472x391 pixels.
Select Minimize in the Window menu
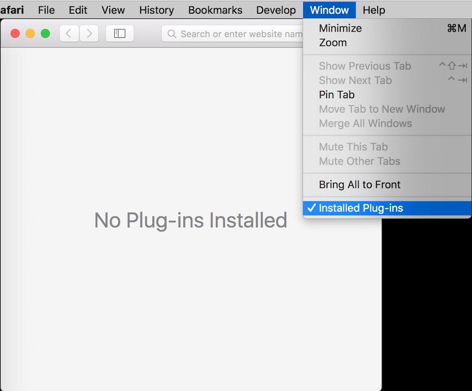tap(340, 28)
